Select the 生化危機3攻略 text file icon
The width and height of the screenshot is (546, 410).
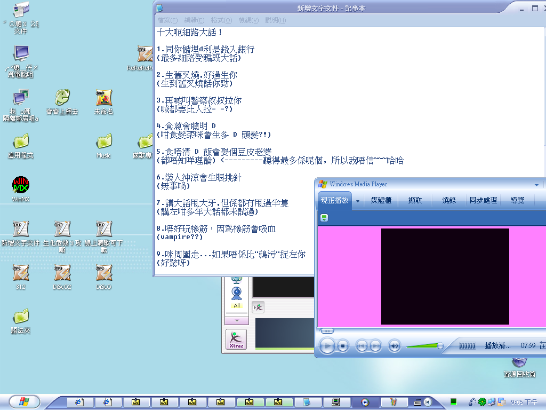[62, 236]
